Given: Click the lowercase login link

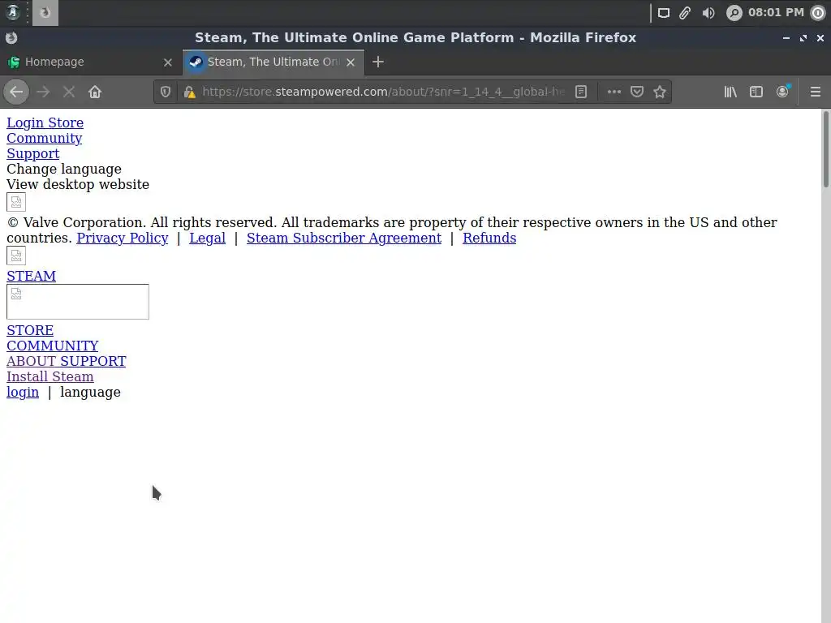Looking at the screenshot, I should [23, 392].
